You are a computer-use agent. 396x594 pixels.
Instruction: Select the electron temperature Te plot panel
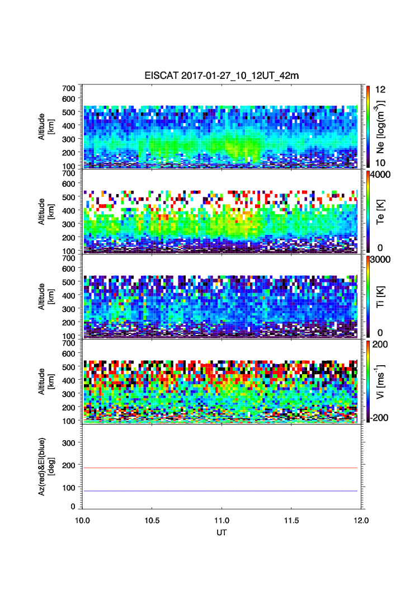(x=221, y=212)
